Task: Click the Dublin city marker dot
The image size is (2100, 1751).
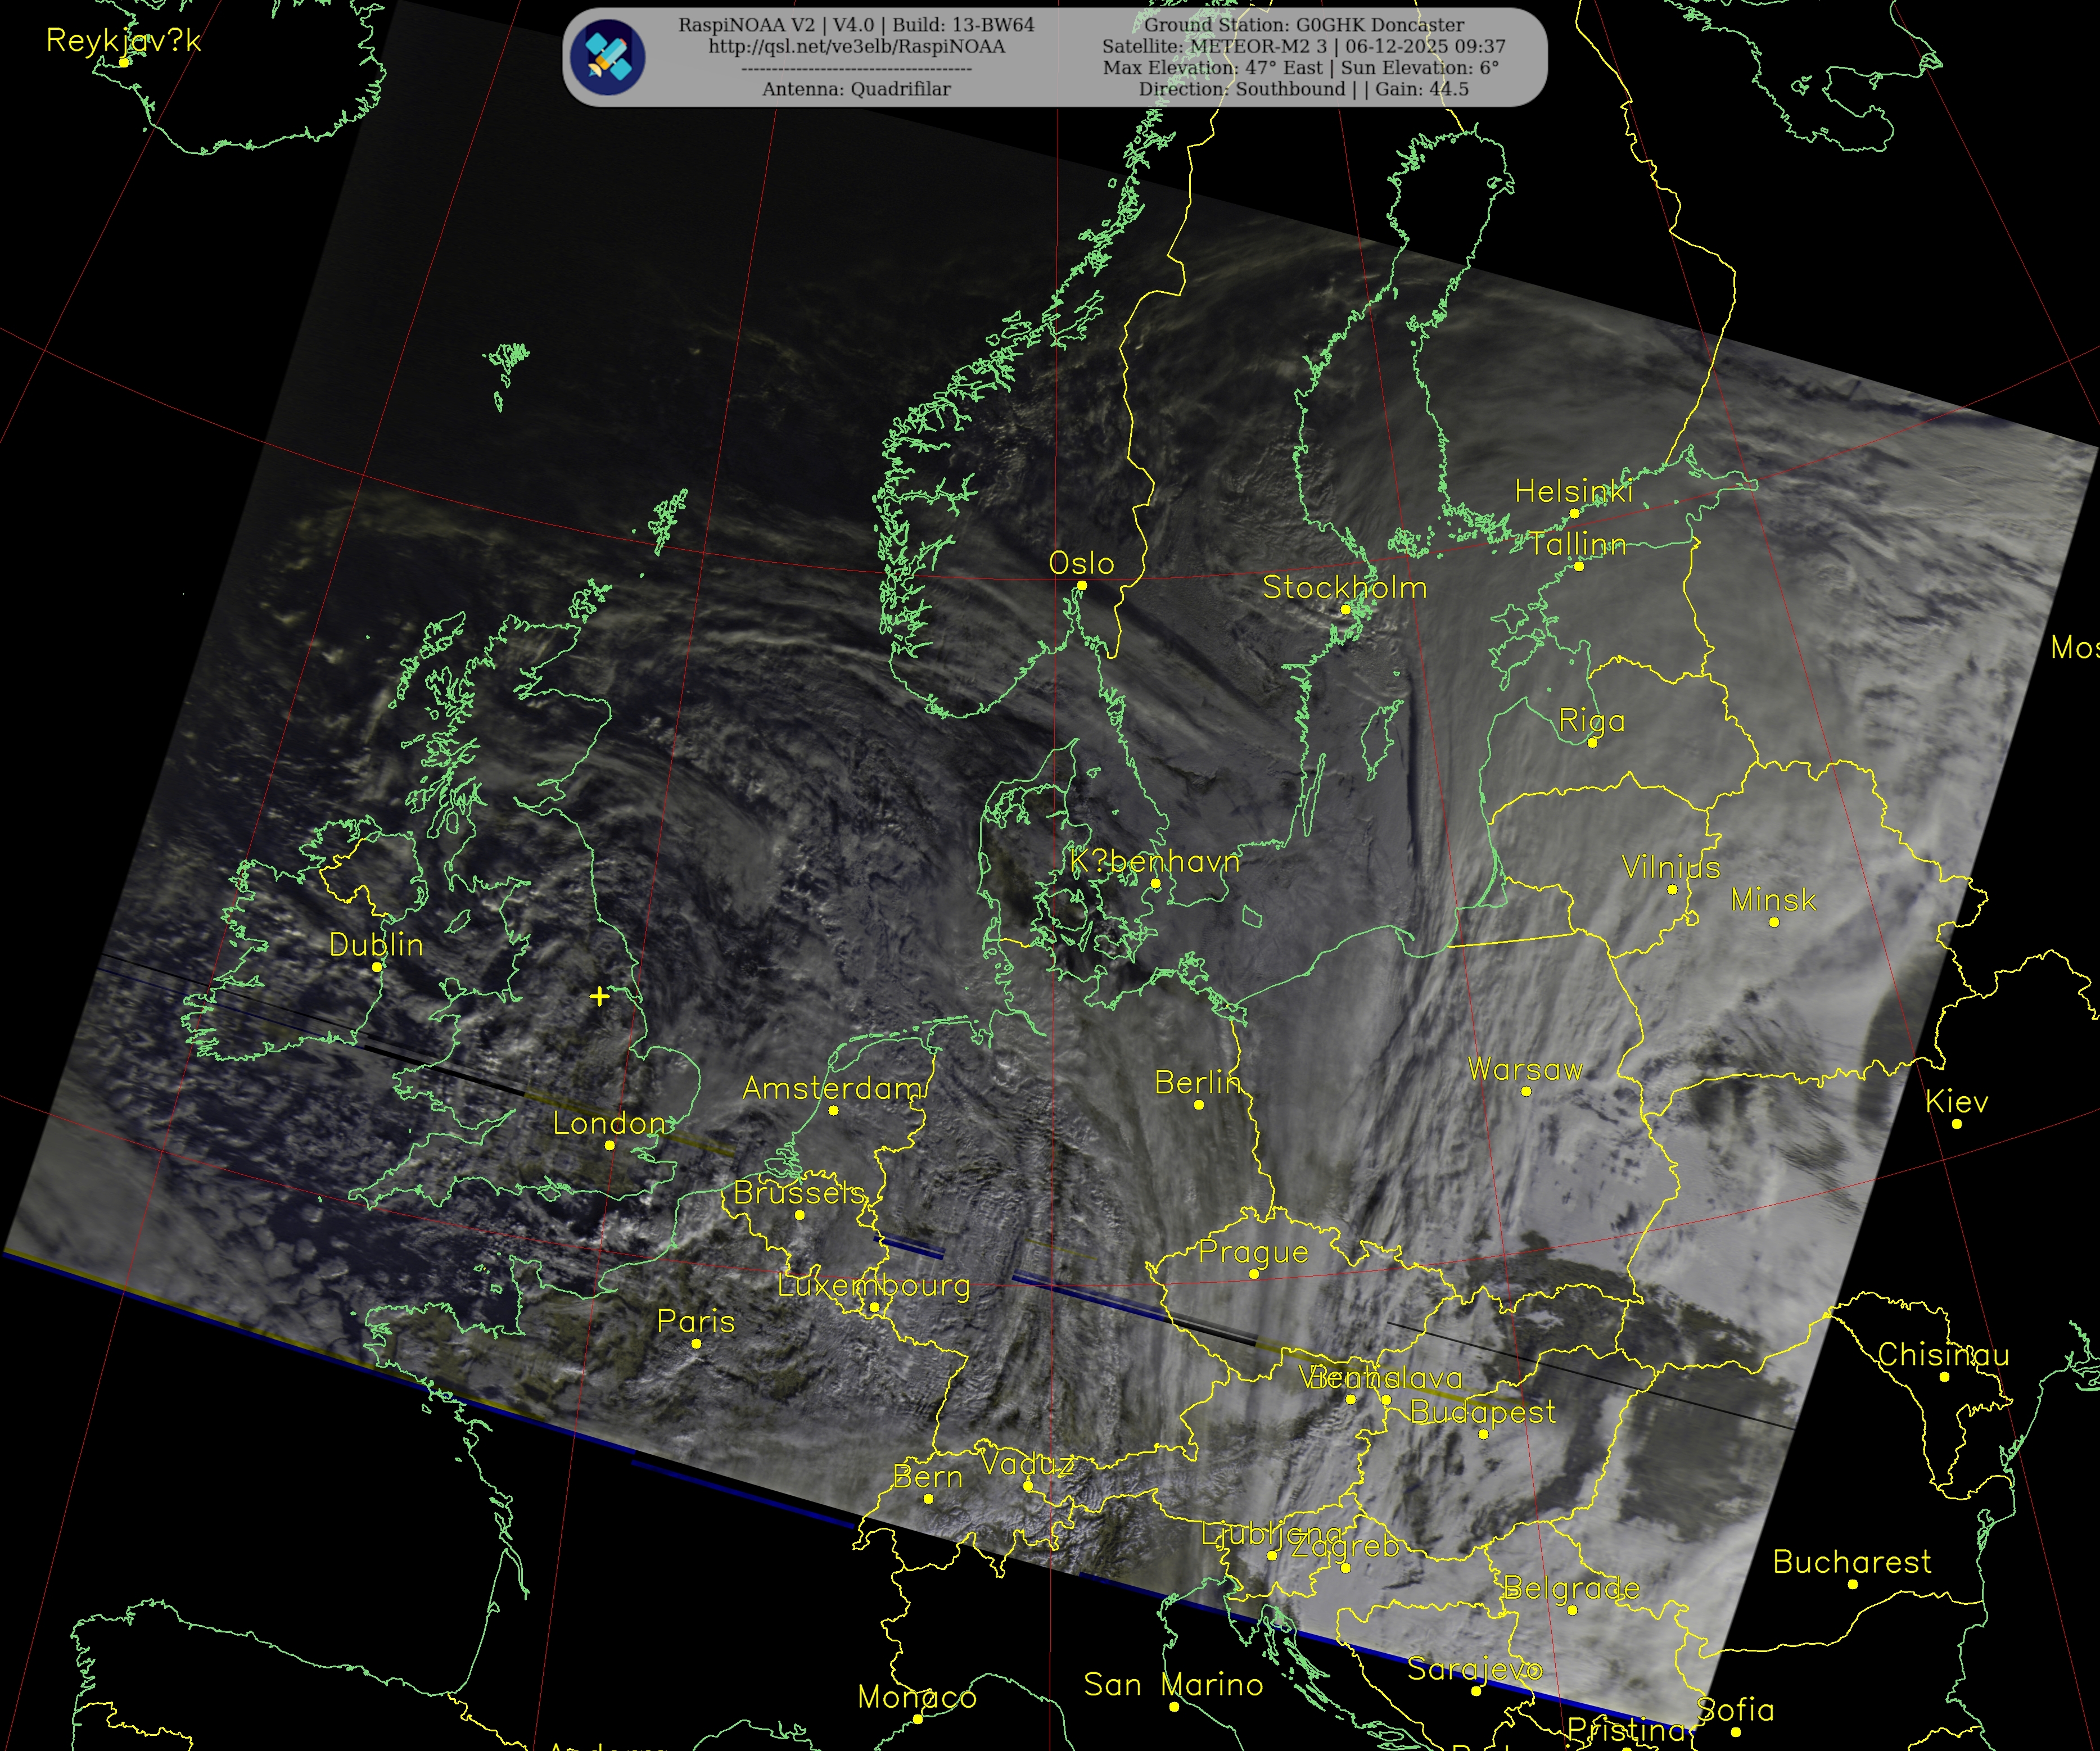Action: 377,967
